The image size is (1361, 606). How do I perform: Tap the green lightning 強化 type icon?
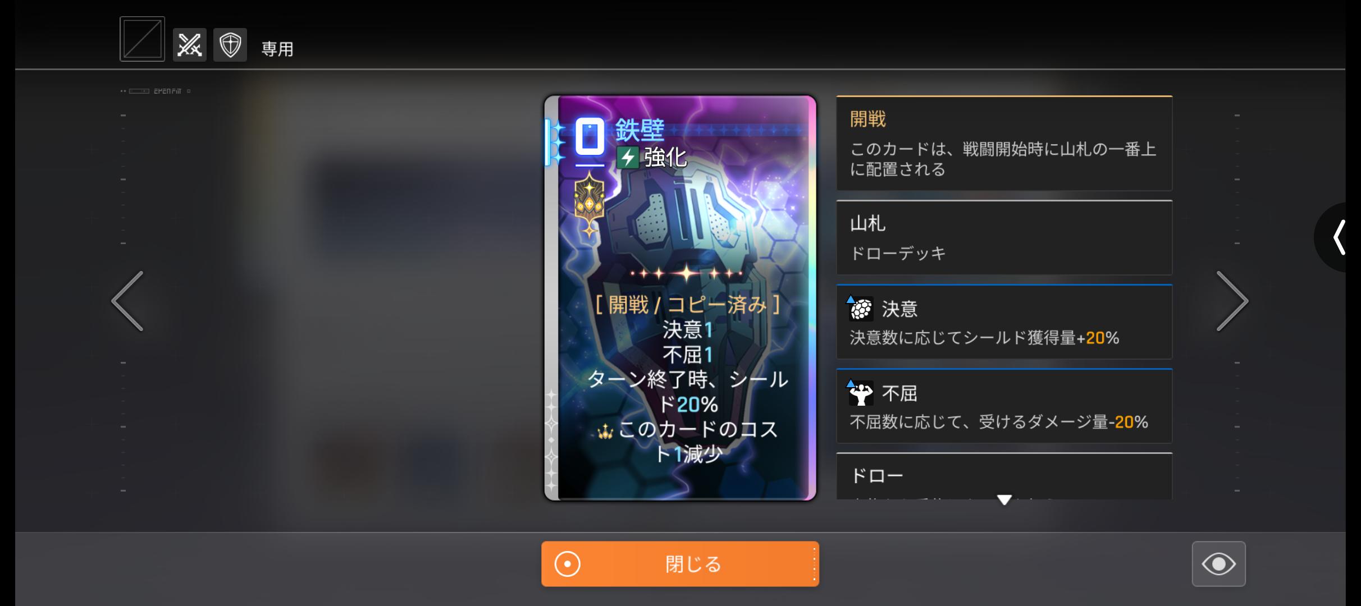[627, 158]
